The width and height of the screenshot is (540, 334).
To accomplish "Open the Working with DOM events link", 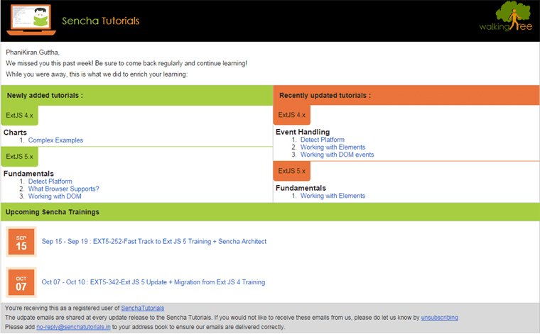I will [x=337, y=155].
